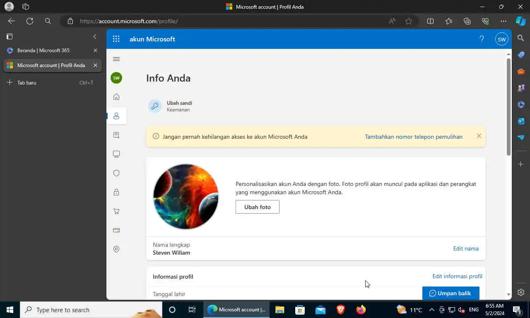The width and height of the screenshot is (530, 318).
Task: Open Mail app from taskbar
Action: (x=320, y=310)
